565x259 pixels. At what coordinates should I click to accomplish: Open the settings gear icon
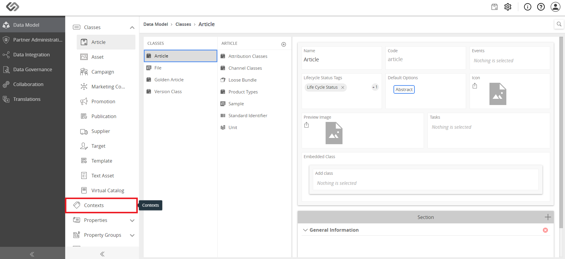click(508, 7)
